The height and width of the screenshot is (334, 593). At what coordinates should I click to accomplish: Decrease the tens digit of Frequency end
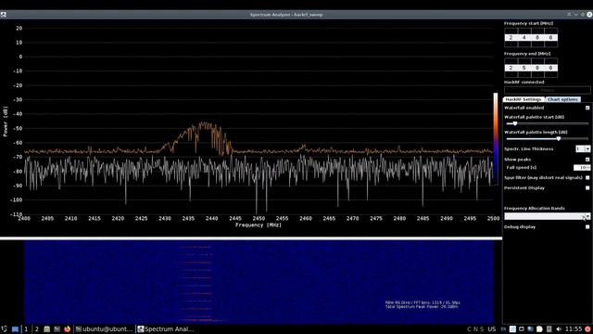coord(537,74)
